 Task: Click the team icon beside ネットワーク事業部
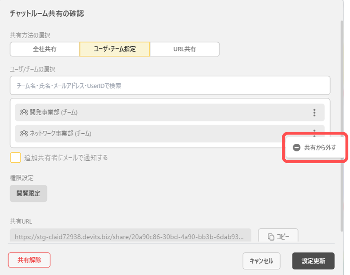click(24, 133)
